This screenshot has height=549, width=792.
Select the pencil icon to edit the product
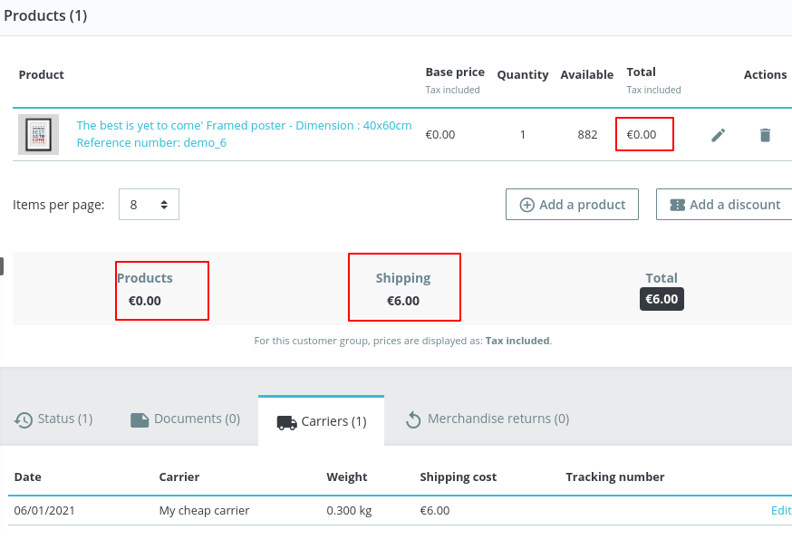(x=718, y=134)
